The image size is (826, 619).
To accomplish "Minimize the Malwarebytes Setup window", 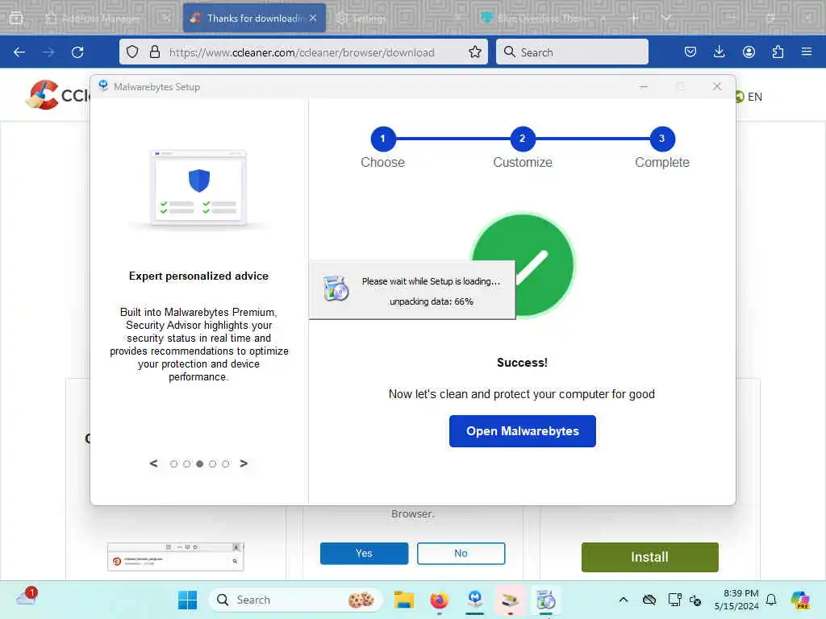I will pyautogui.click(x=643, y=86).
